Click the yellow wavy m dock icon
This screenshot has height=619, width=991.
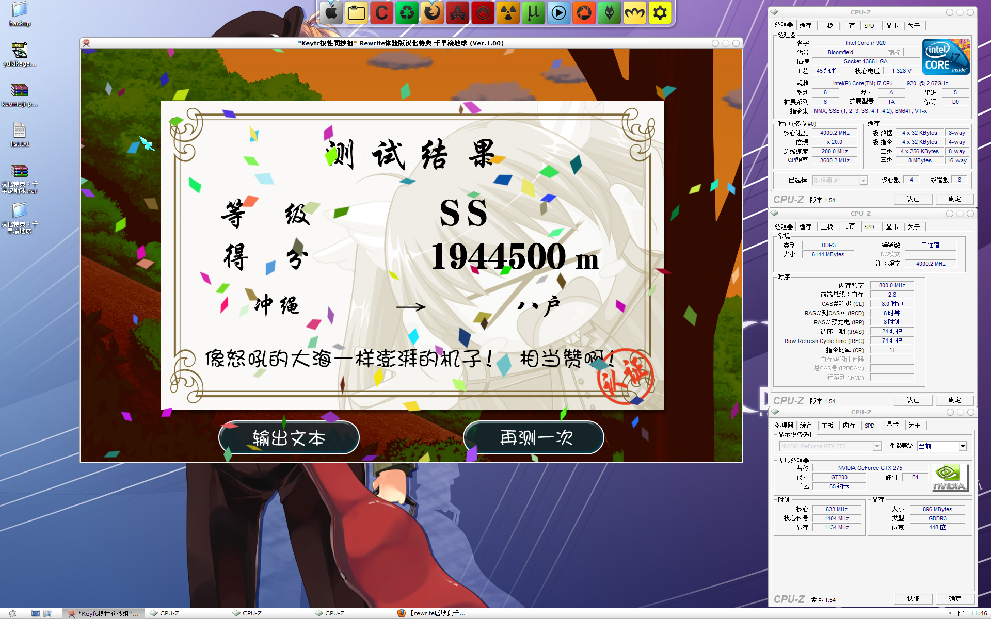coord(635,12)
